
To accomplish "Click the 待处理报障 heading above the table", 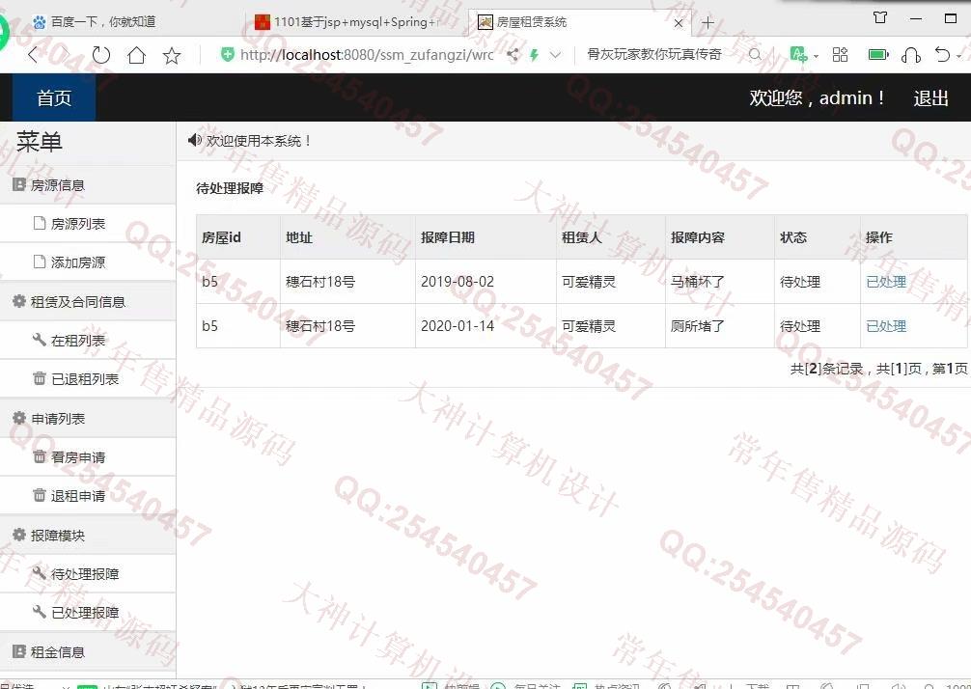I will tap(230, 188).
